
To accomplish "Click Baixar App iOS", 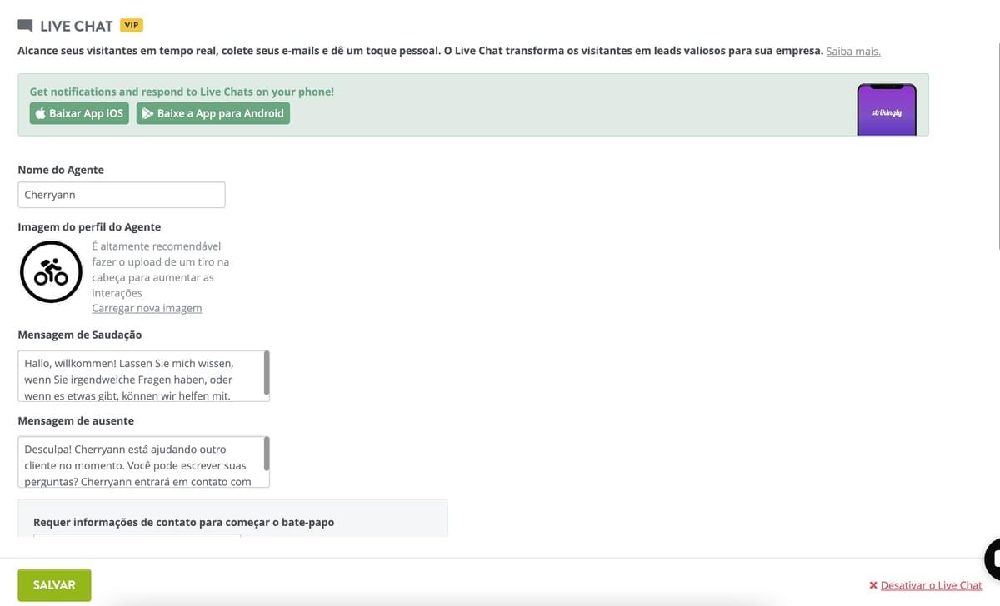I will click(79, 112).
